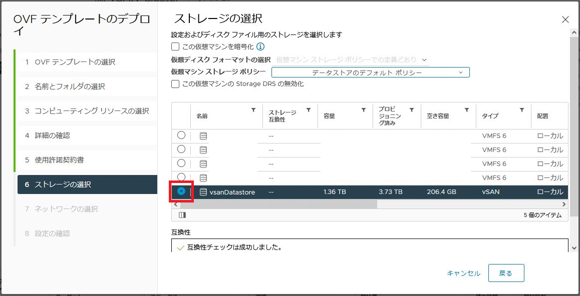The width and height of the screenshot is (580, 296).
Task: Open 仮想ディスク フォーマットの選択 dropdown
Action: click(x=353, y=59)
